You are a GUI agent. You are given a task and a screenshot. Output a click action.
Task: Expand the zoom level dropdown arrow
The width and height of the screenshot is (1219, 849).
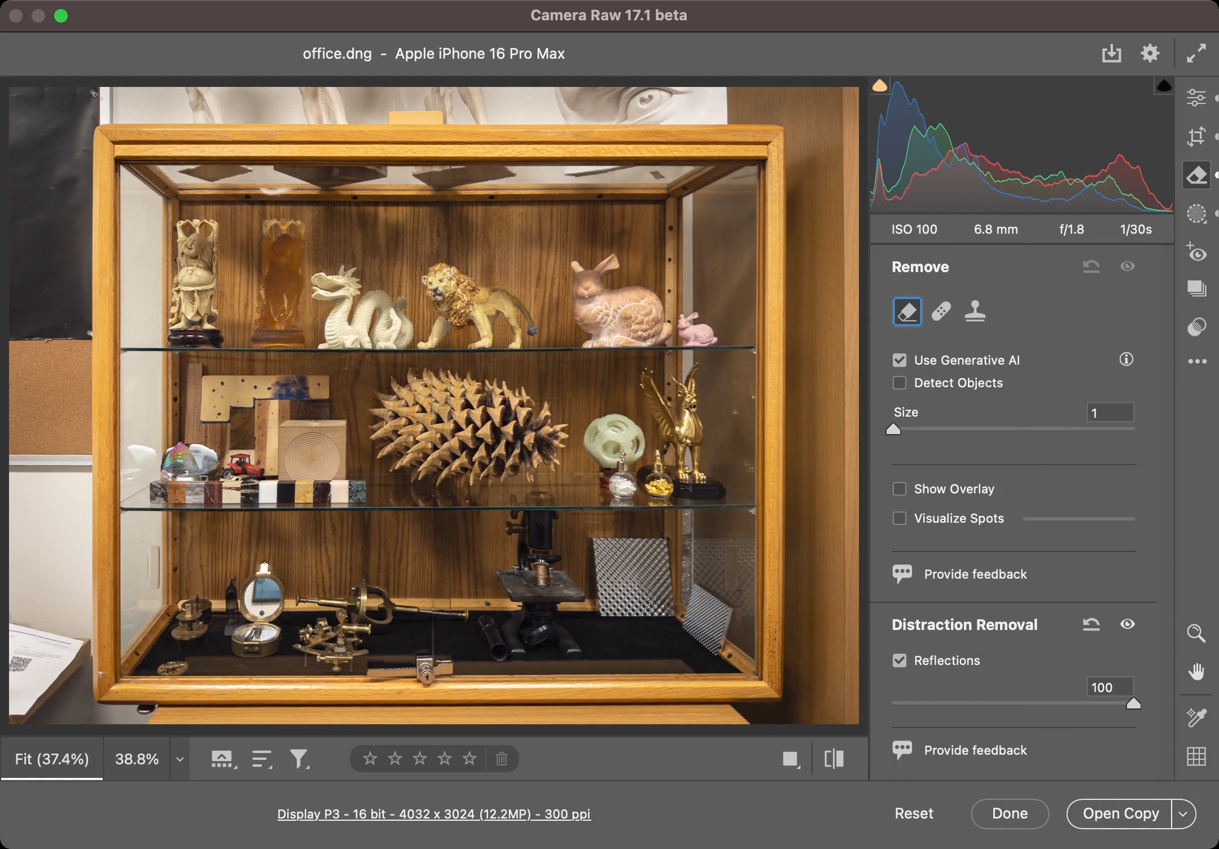pos(180,759)
